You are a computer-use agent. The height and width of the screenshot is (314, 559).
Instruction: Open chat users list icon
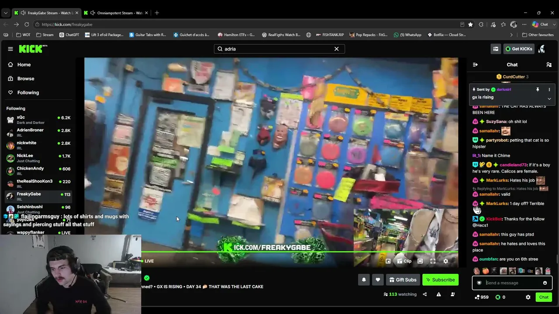pos(549,65)
